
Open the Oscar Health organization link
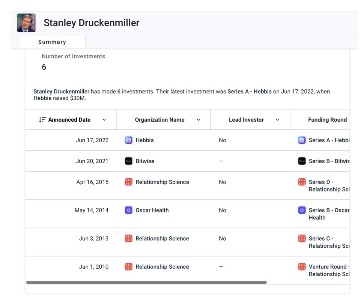[x=152, y=210]
